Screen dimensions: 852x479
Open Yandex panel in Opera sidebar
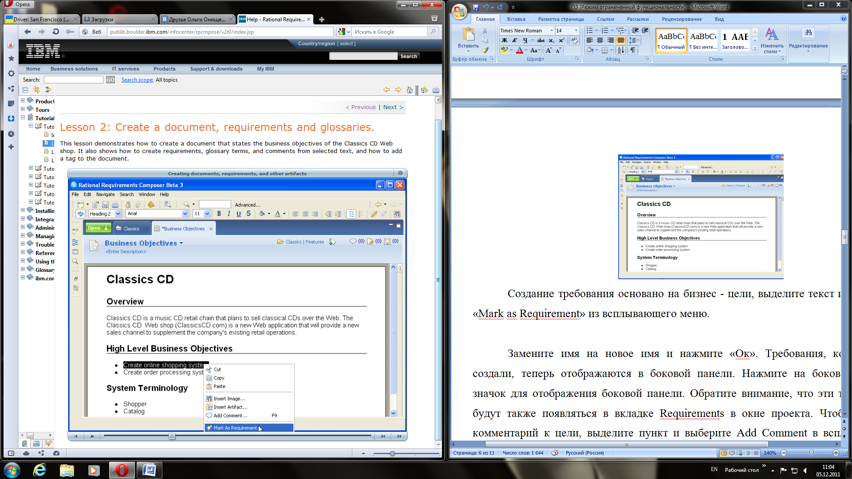[11, 45]
